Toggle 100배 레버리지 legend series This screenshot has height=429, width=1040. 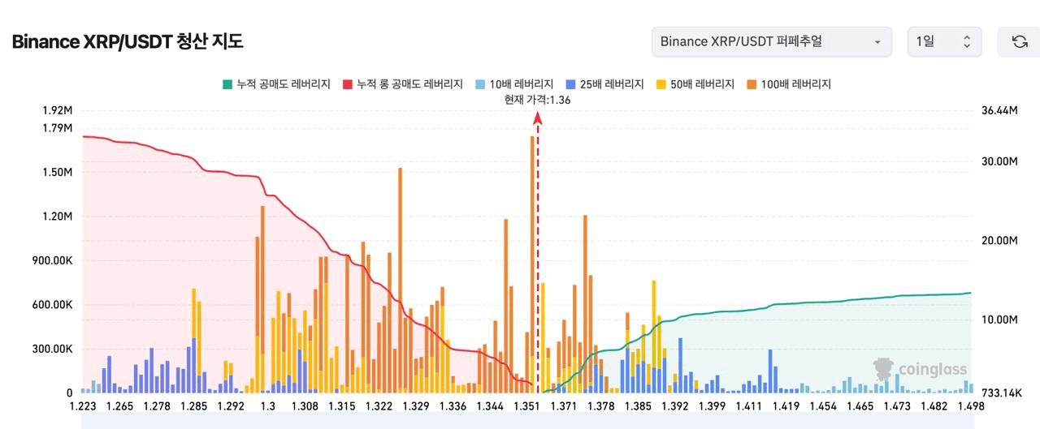coord(788,84)
